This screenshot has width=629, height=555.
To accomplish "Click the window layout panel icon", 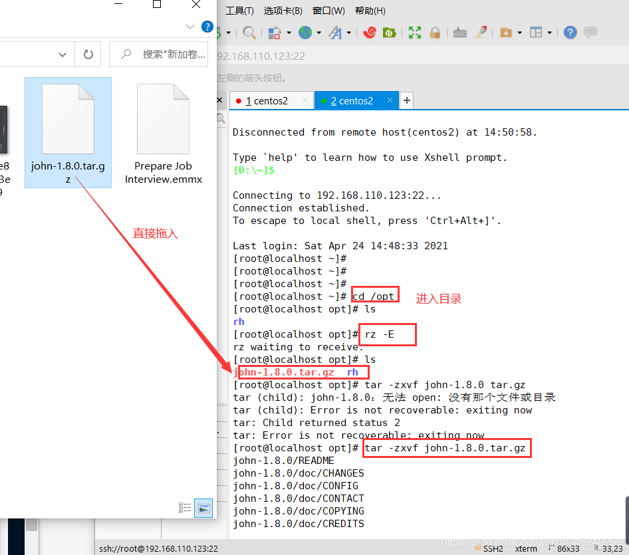I will (536, 33).
